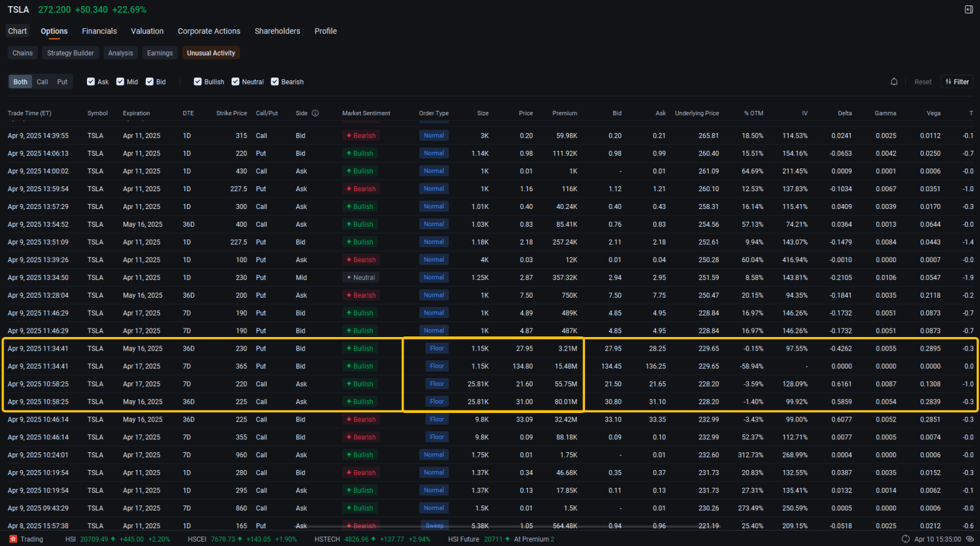980x546 pixels.
Task: Click the Bullish tag in the 14:06:13 row
Action: tap(361, 154)
